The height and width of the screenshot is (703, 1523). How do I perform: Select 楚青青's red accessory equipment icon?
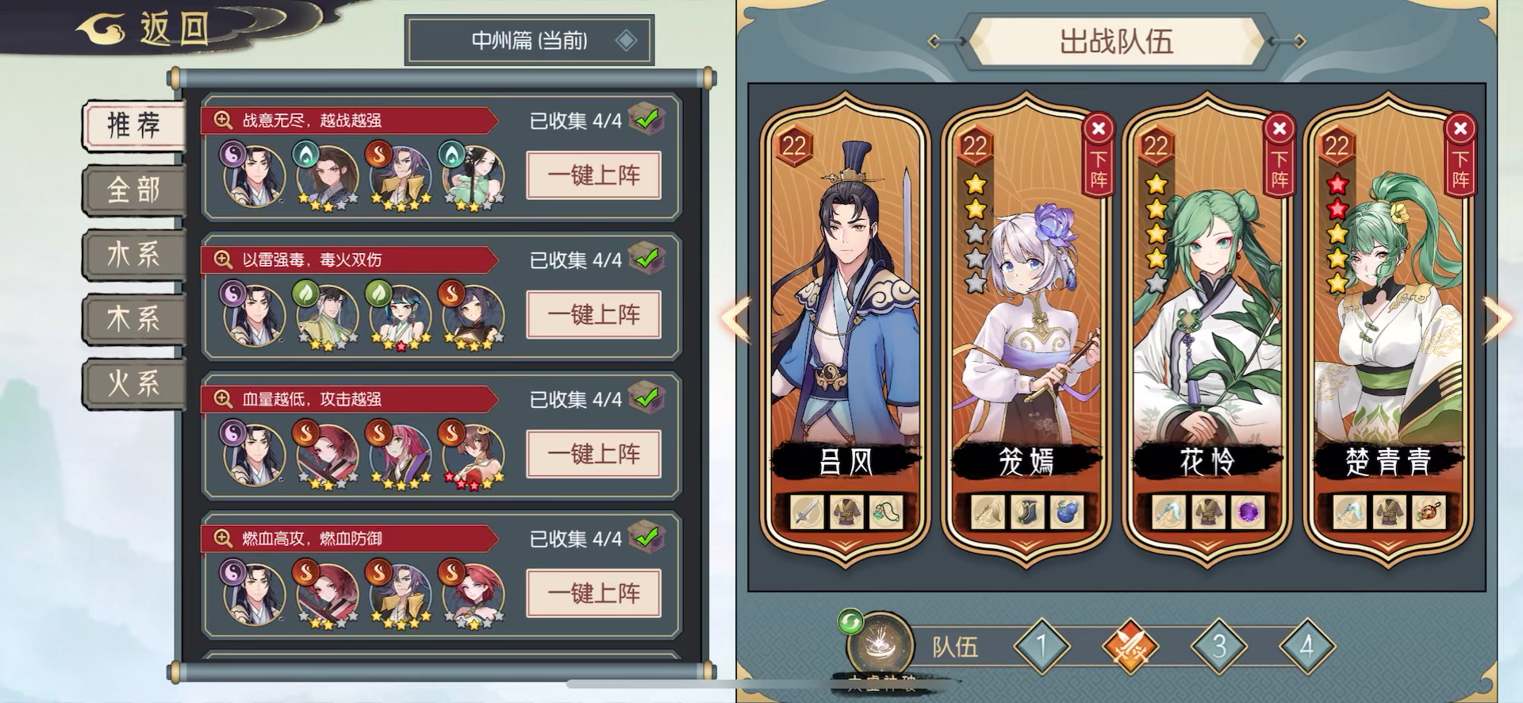click(1427, 513)
